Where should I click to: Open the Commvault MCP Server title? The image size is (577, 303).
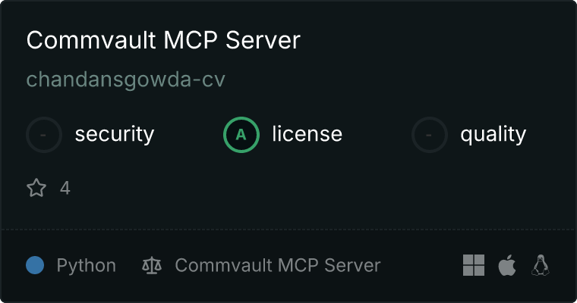[163, 39]
